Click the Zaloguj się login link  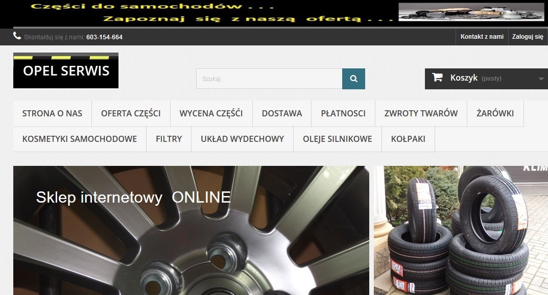[528, 37]
